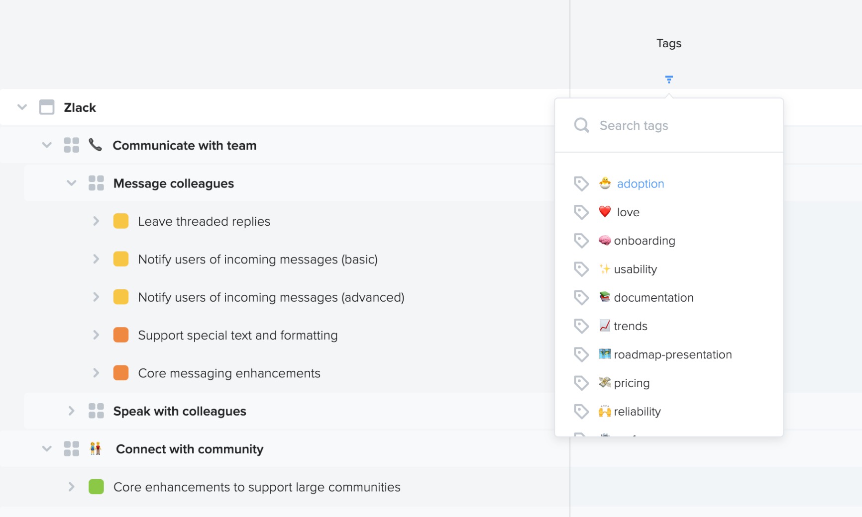Click the tag icon beside adoption
This screenshot has height=517, width=862.
click(x=581, y=183)
